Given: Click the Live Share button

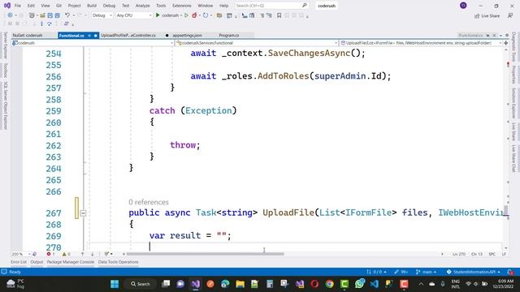Looking at the screenshot, I should [487, 15].
